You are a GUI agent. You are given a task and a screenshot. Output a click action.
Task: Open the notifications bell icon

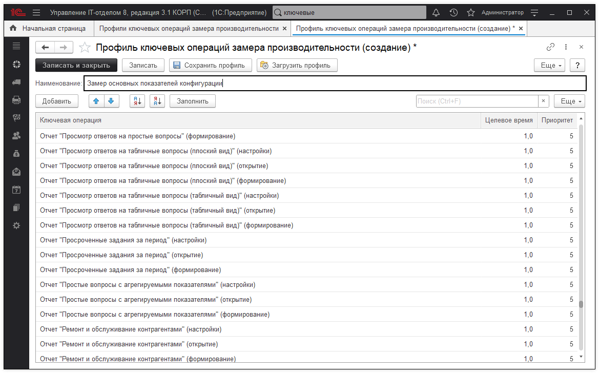(437, 12)
